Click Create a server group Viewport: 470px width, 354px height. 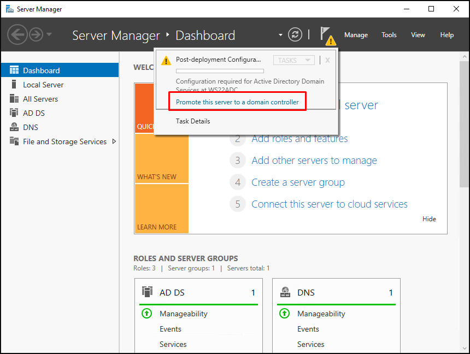[x=298, y=182]
